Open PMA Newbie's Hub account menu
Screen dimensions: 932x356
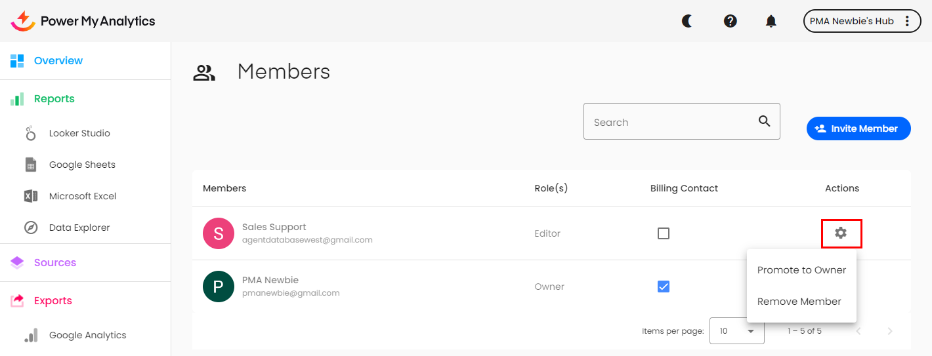click(862, 21)
